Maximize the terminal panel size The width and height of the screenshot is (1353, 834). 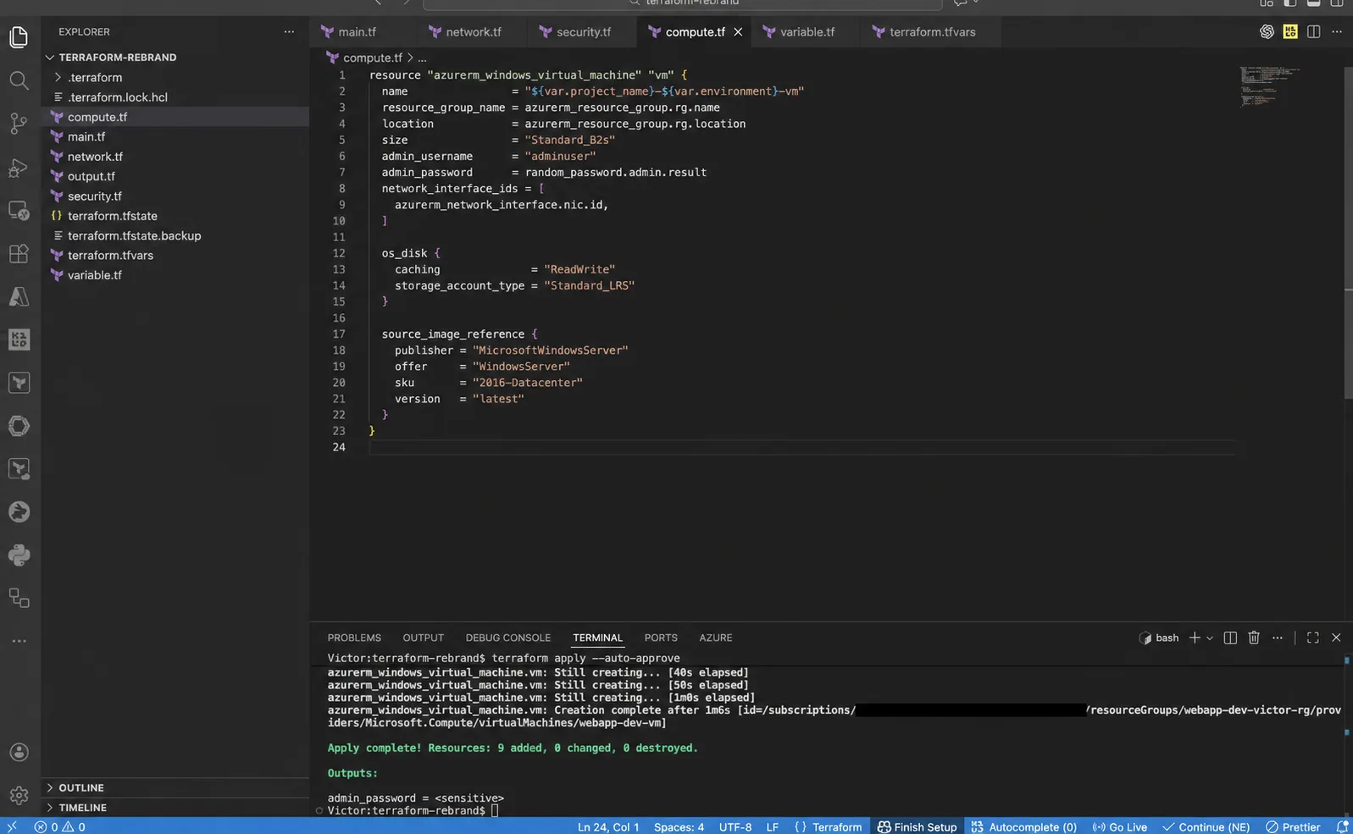coord(1312,638)
